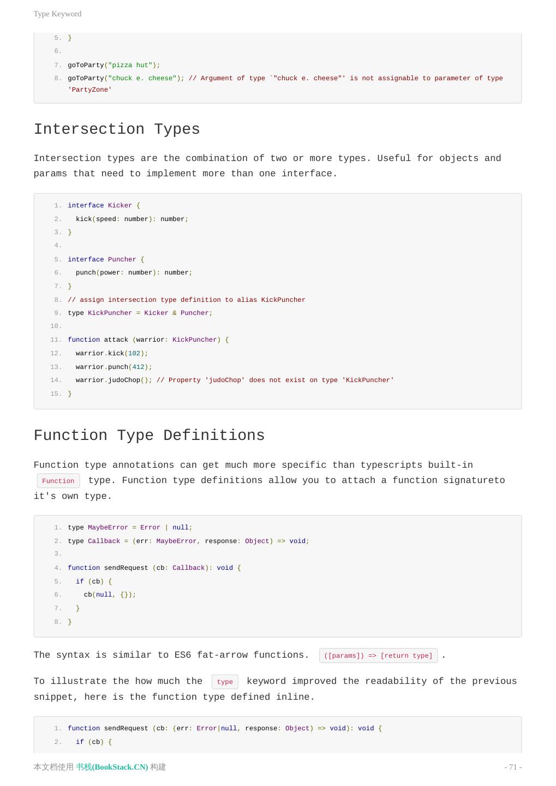
Task: Click the ([params]) => [return type] code tag
Action: (378, 656)
